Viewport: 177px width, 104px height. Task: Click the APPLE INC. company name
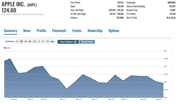13,4
